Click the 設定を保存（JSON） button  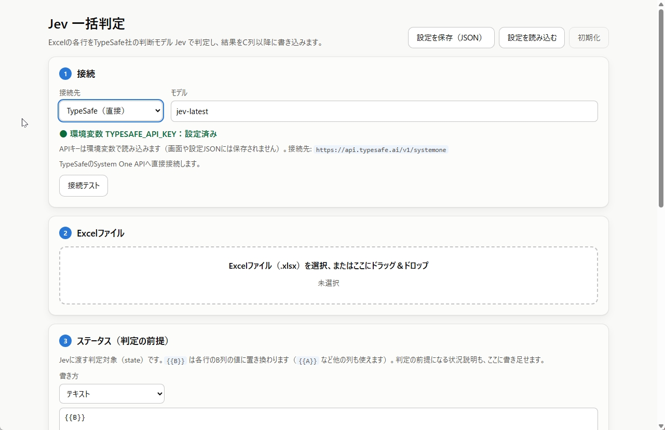(451, 38)
